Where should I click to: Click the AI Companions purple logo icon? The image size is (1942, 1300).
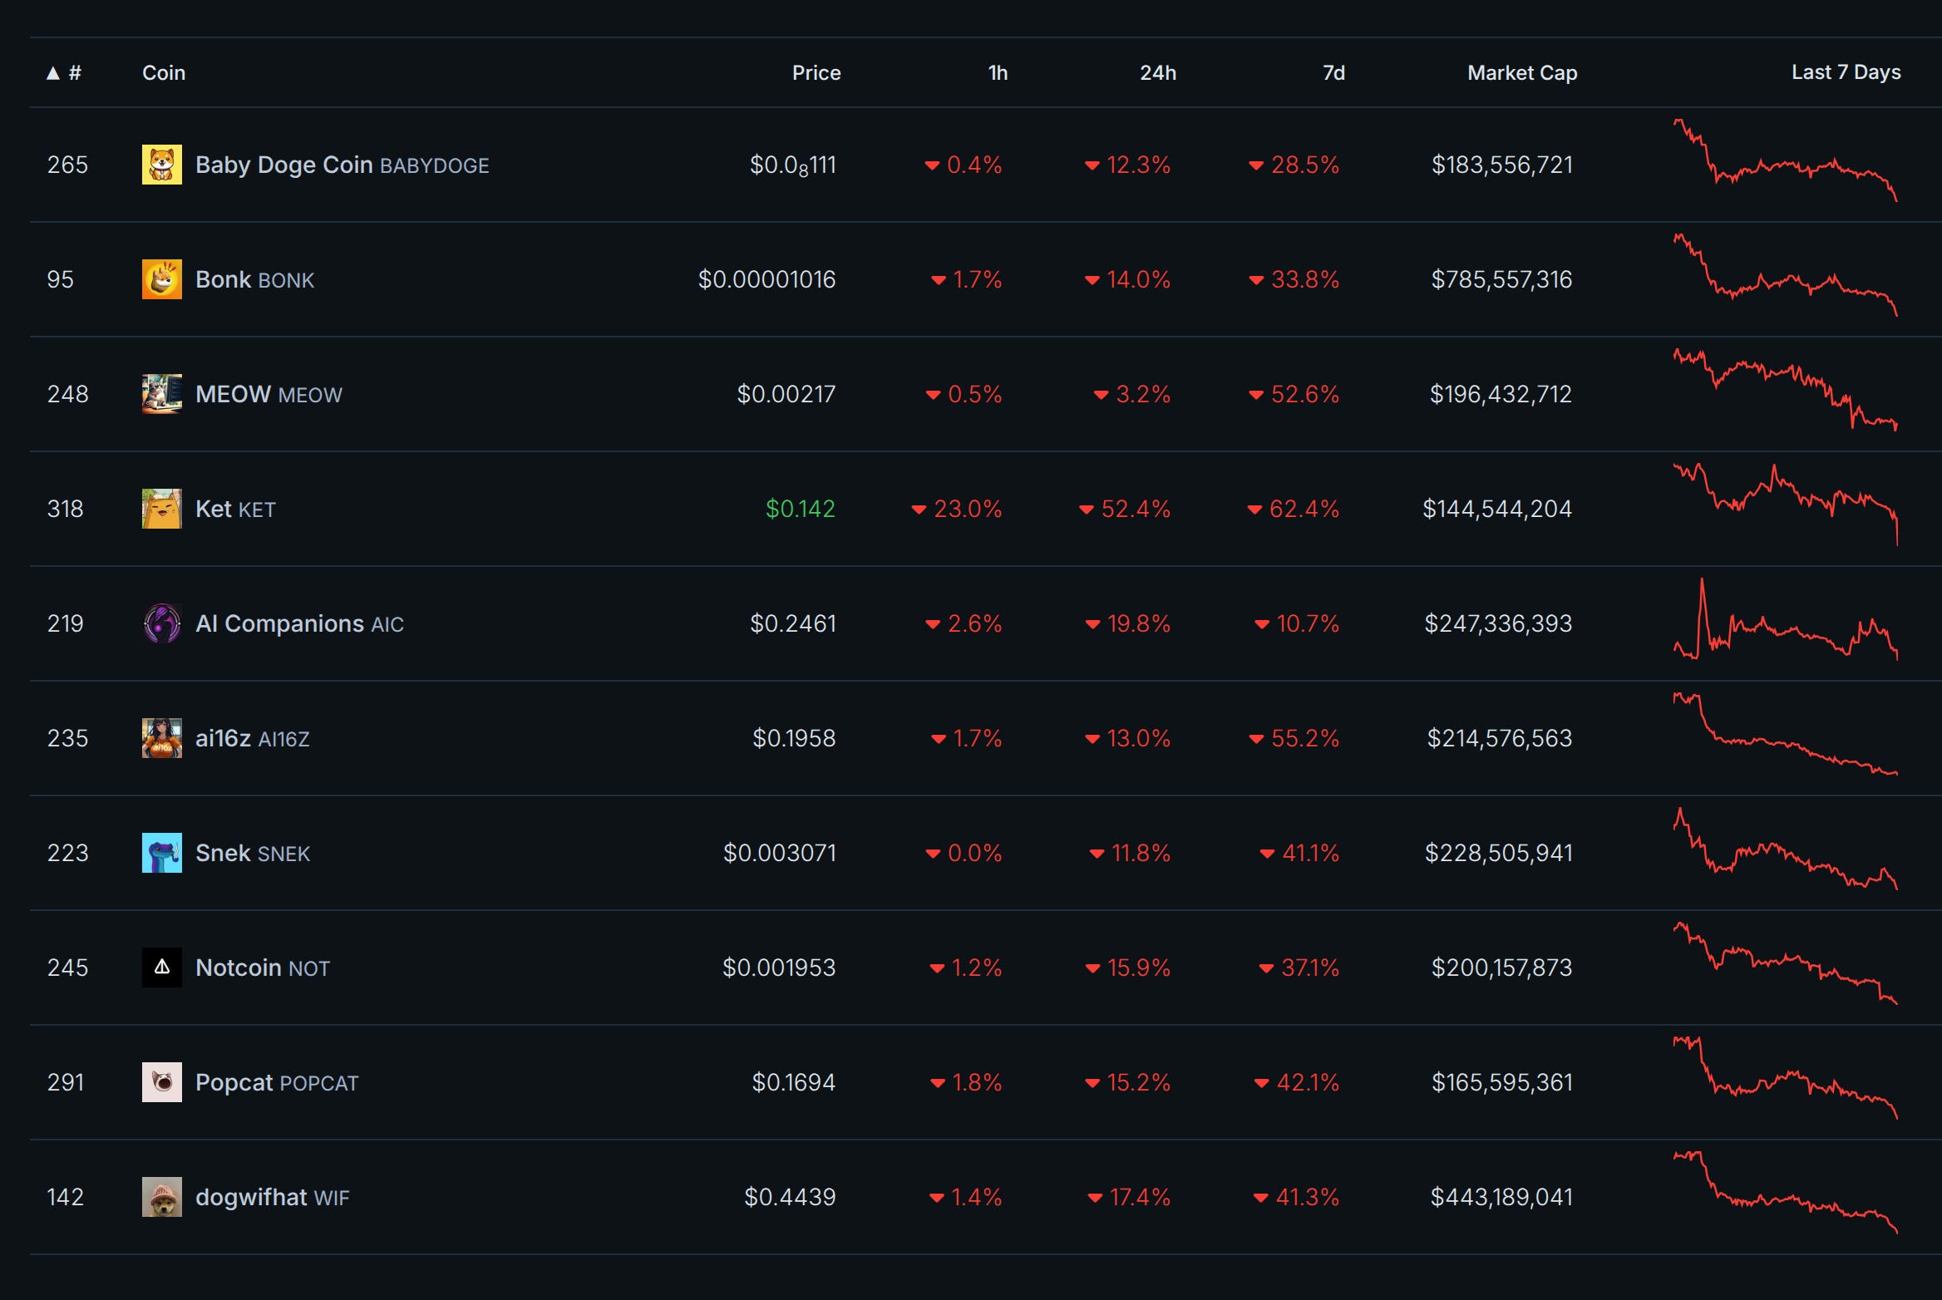tap(161, 623)
